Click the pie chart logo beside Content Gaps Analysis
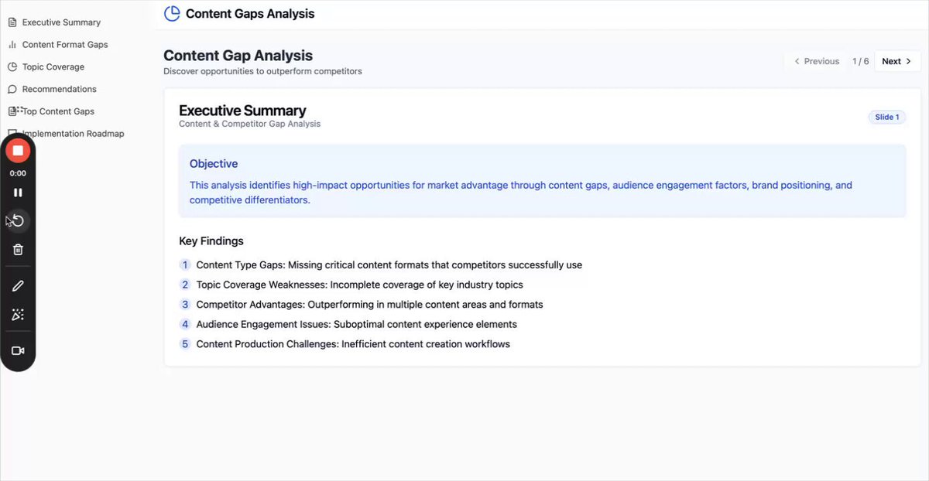The image size is (929, 481). point(172,13)
